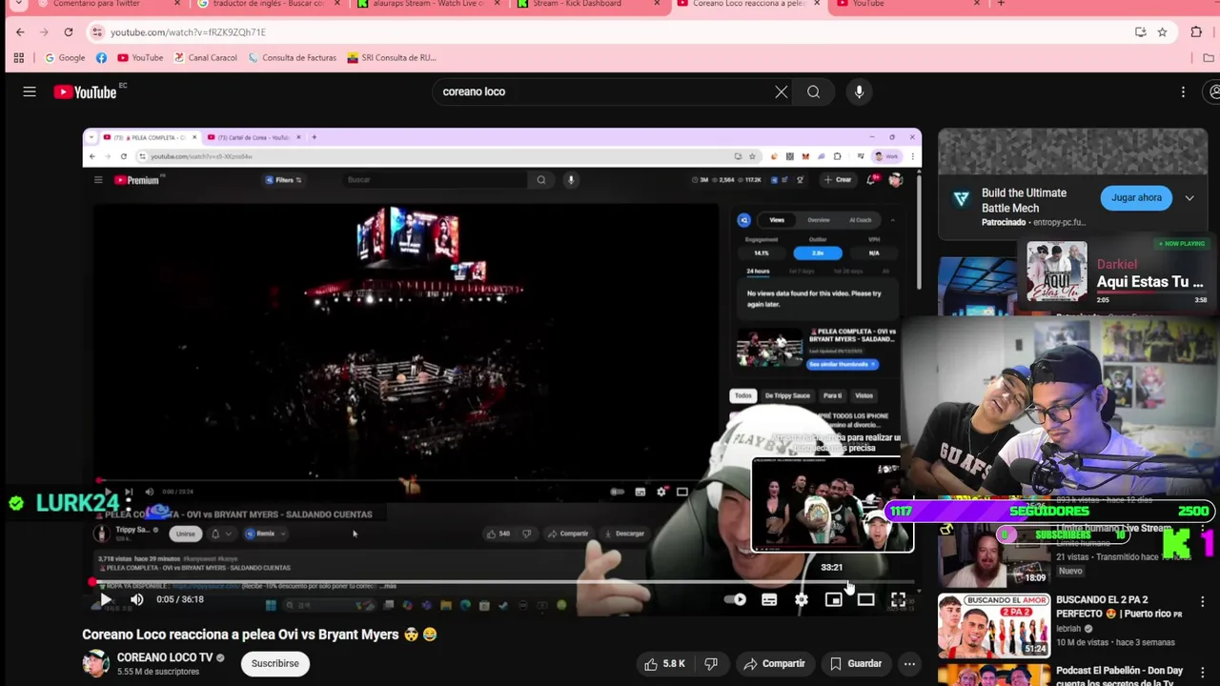Open the 'COREANO LOCO TV' channel name link

[x=165, y=657]
